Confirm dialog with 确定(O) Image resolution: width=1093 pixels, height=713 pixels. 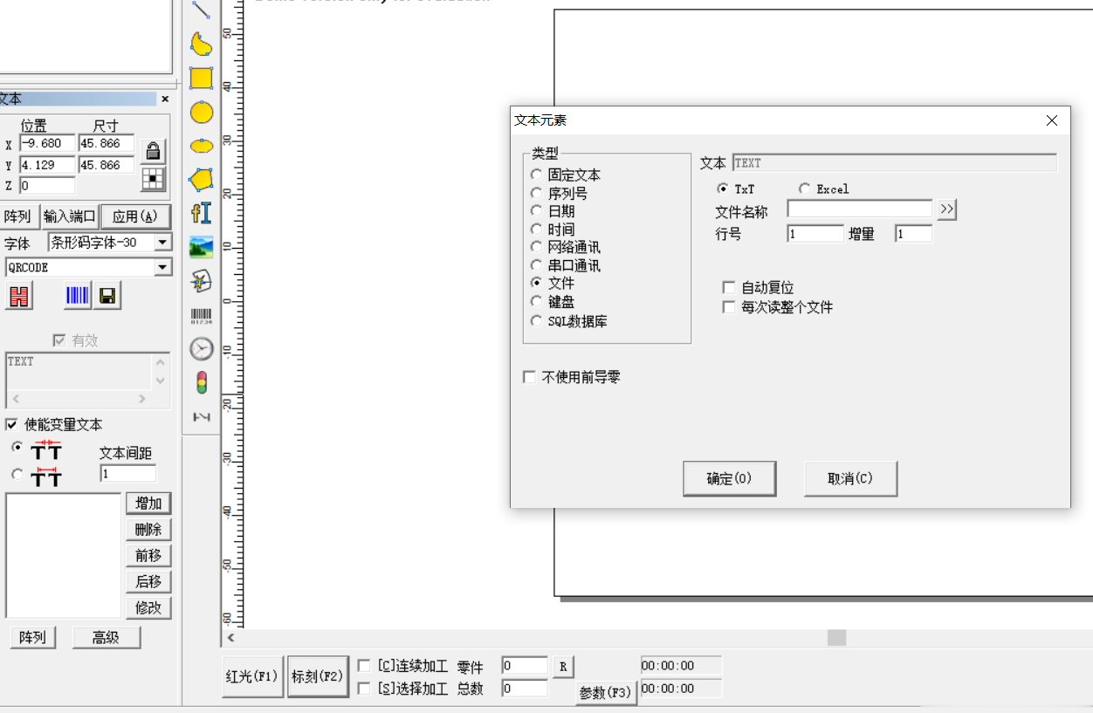[729, 478]
